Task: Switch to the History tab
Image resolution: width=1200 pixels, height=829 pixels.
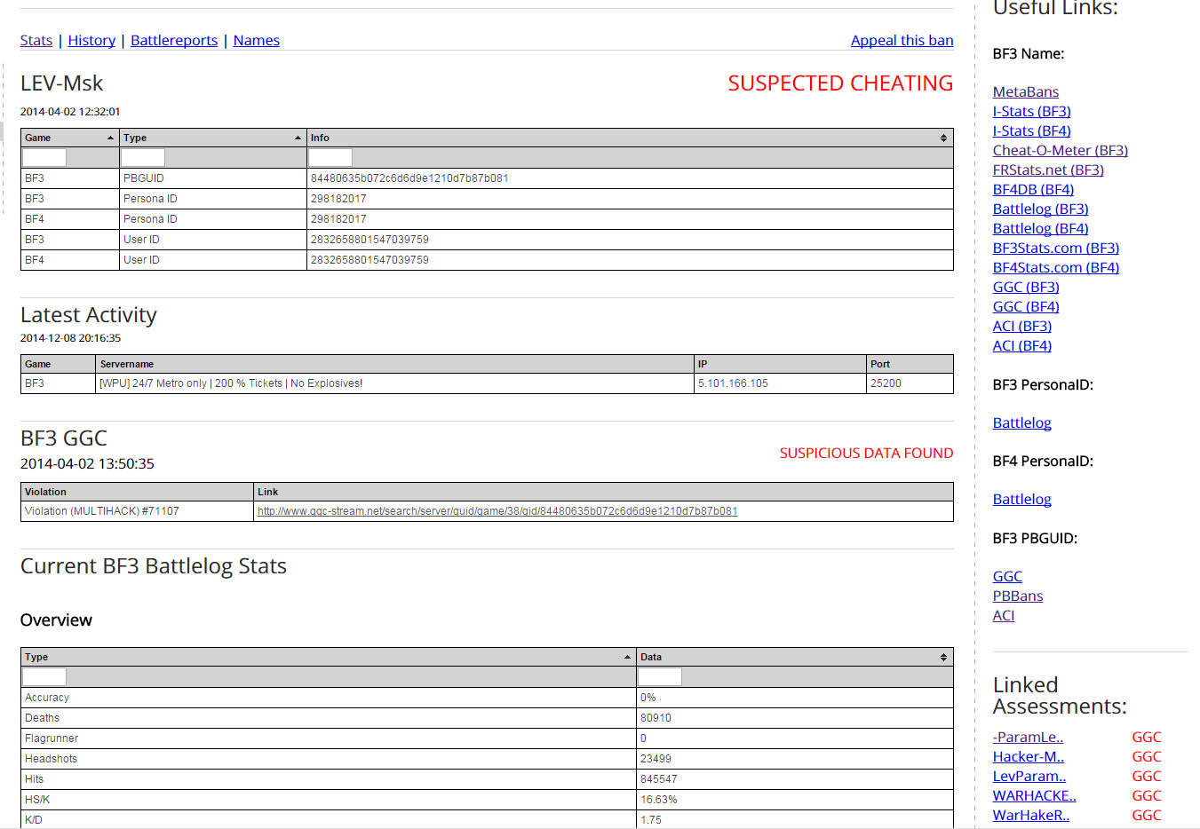Action: [91, 40]
